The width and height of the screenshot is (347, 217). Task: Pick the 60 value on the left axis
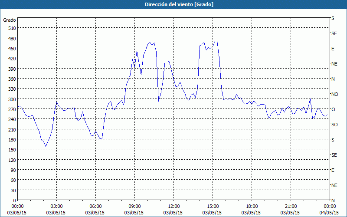13,181
